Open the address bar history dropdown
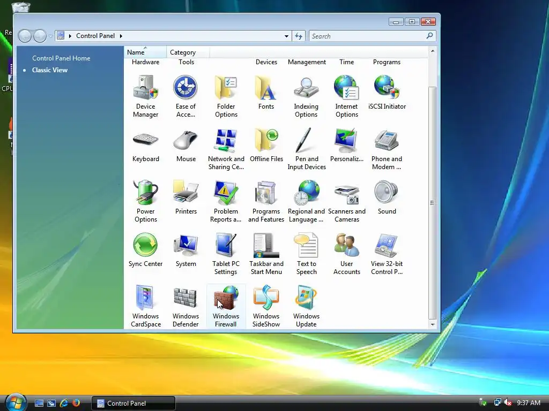Image resolution: width=549 pixels, height=411 pixels. pyautogui.click(x=286, y=36)
